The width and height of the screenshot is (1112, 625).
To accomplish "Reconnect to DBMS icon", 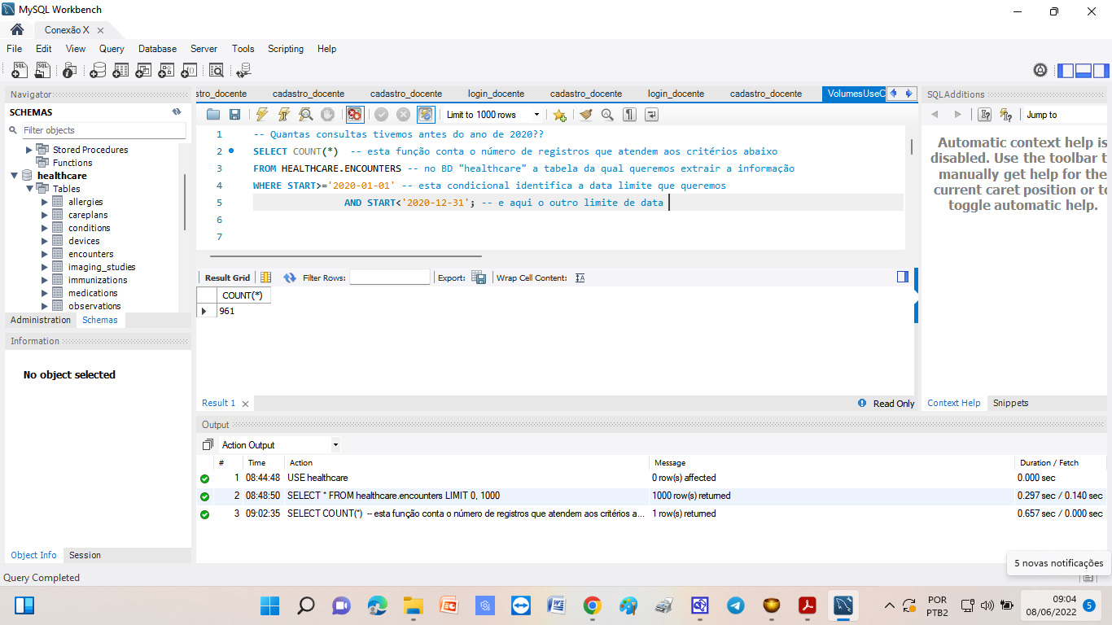I will (243, 70).
